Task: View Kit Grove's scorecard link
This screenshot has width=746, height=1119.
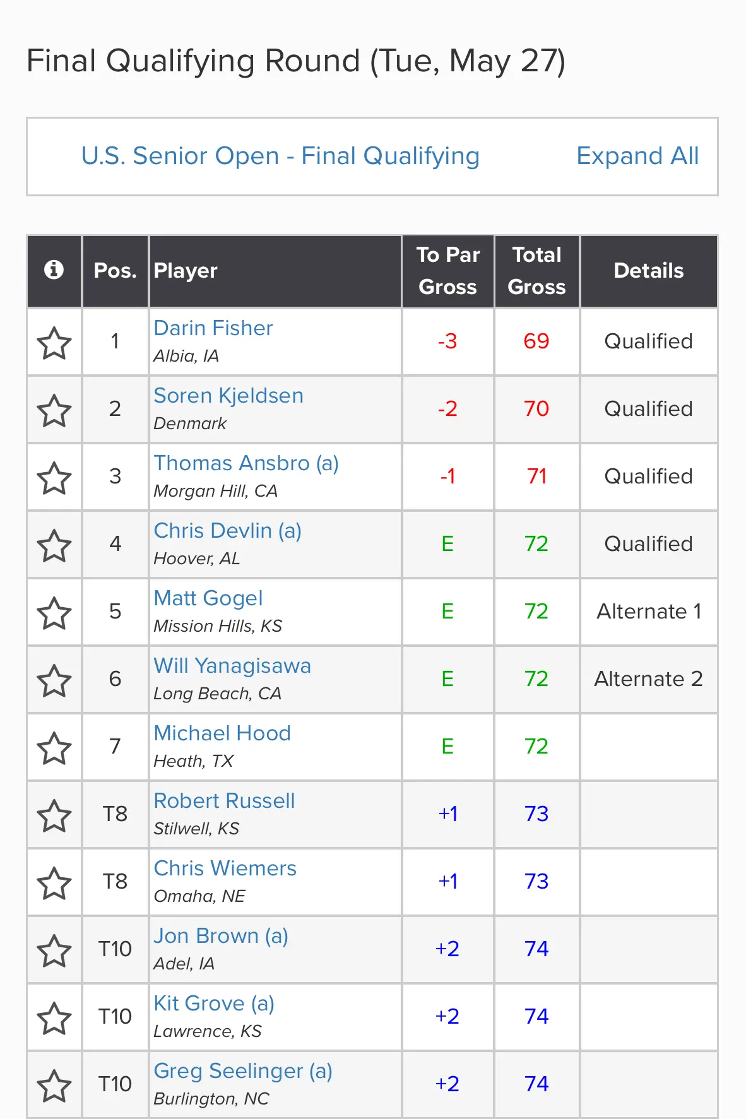Action: (x=214, y=1004)
